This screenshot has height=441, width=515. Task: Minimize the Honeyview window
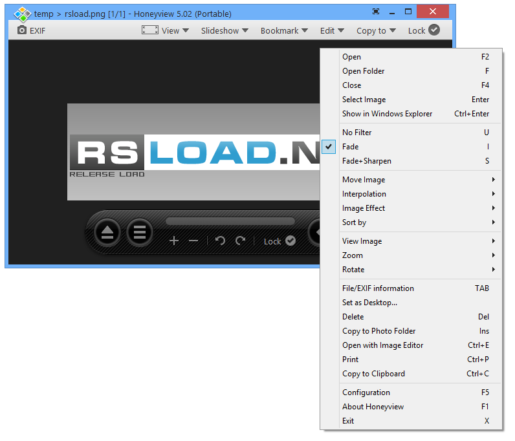pos(392,14)
